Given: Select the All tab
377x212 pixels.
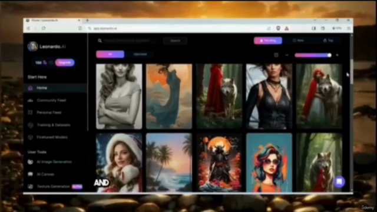Looking at the screenshot, I should [x=110, y=54].
